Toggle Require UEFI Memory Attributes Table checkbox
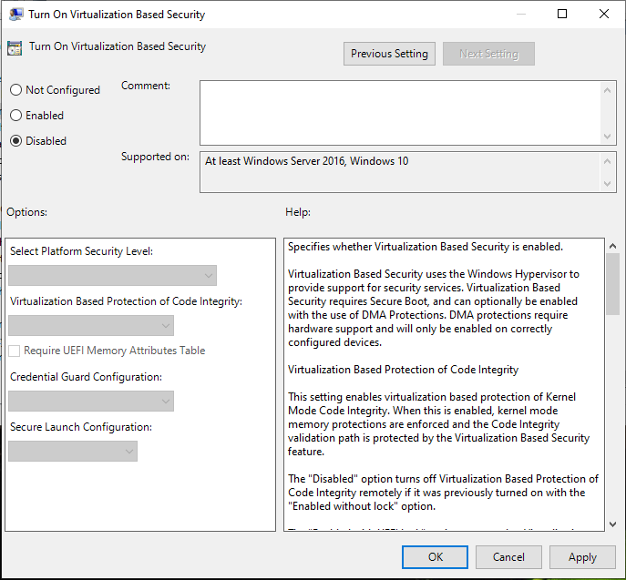 [x=15, y=351]
